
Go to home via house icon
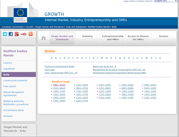pos(44,38)
